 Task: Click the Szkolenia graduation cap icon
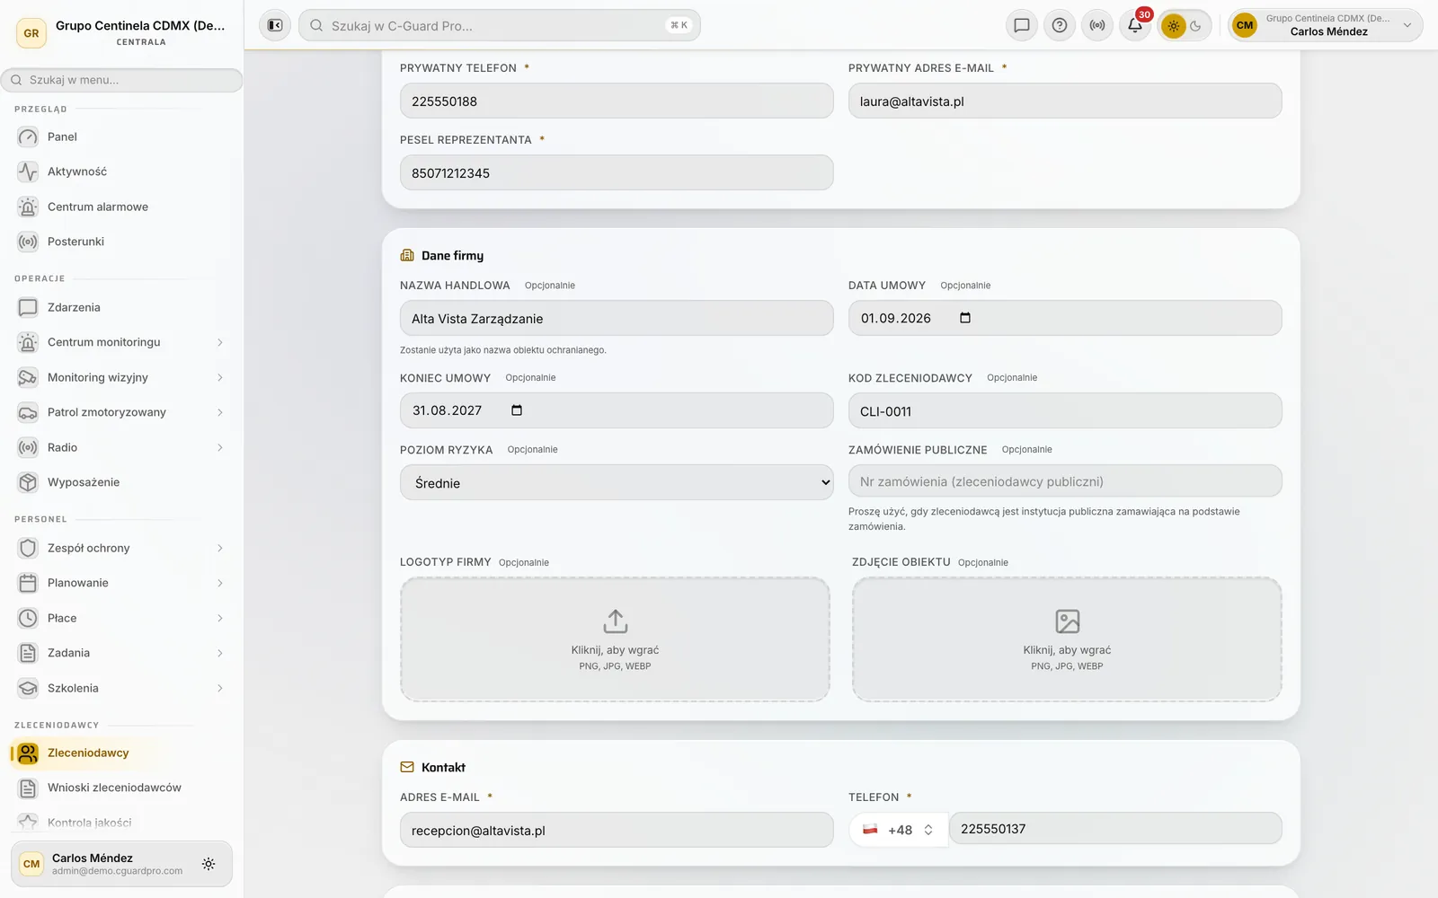[x=28, y=688]
